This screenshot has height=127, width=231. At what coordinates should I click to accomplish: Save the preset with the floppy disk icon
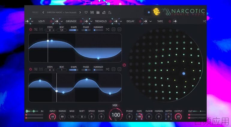point(92,13)
